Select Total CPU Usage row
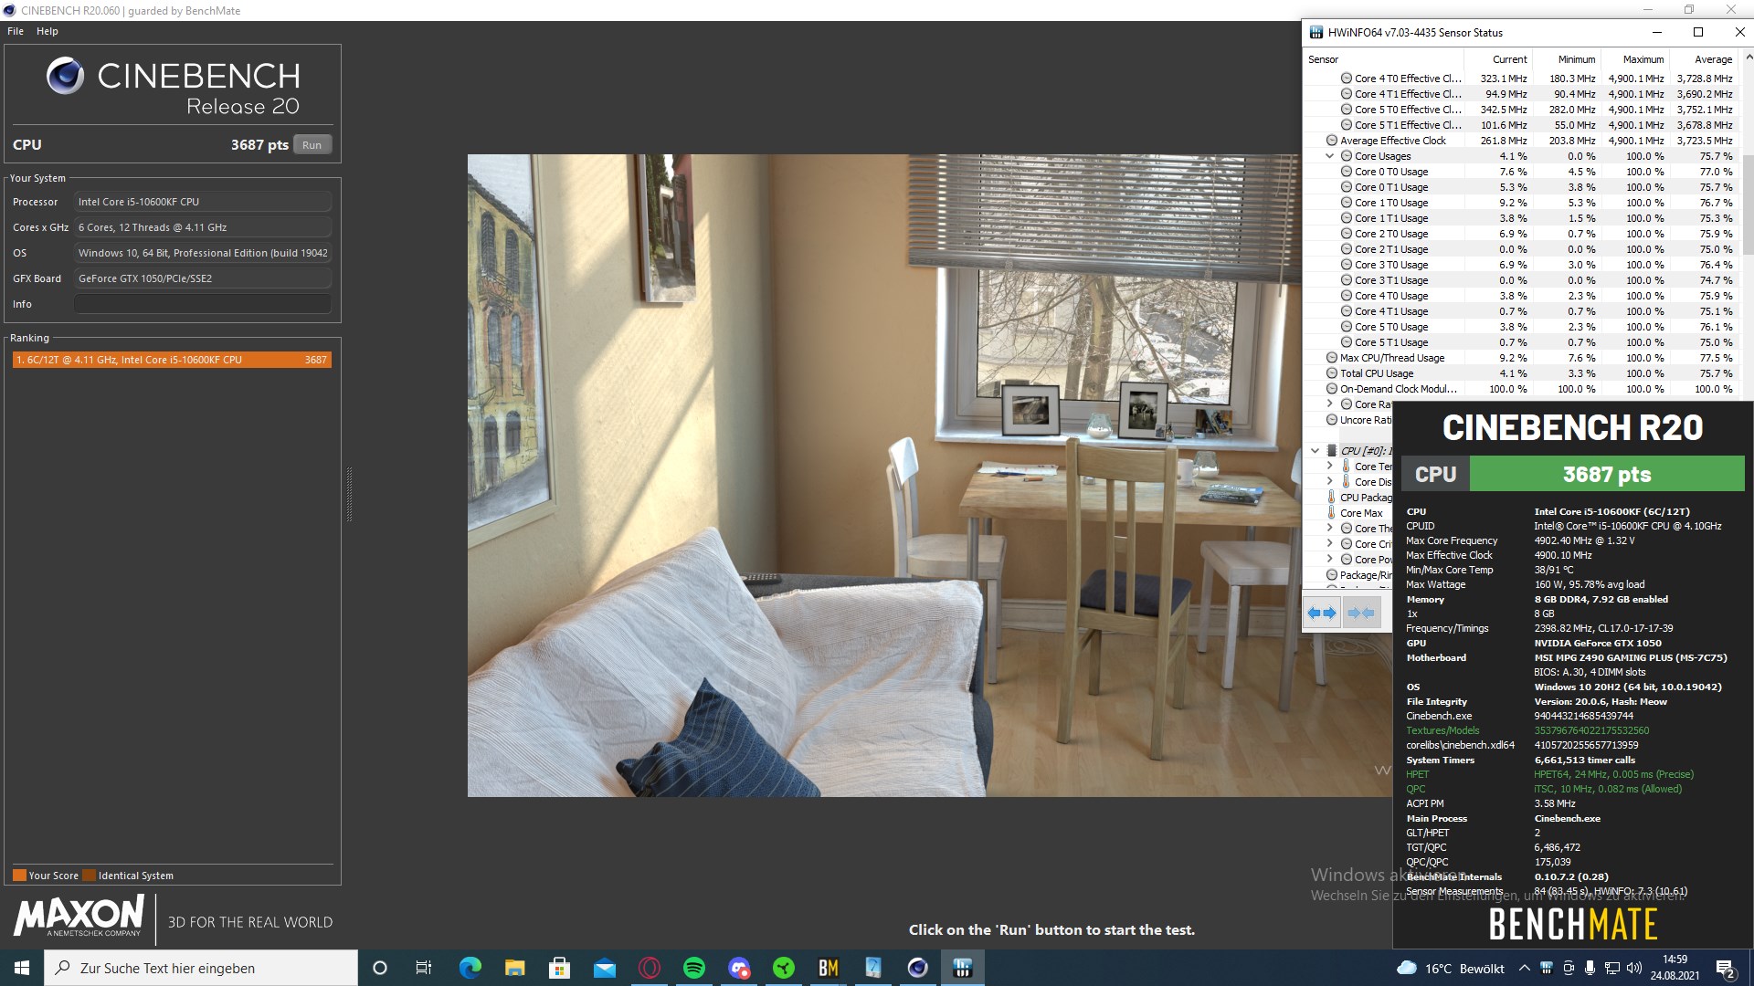 pyautogui.click(x=1521, y=373)
